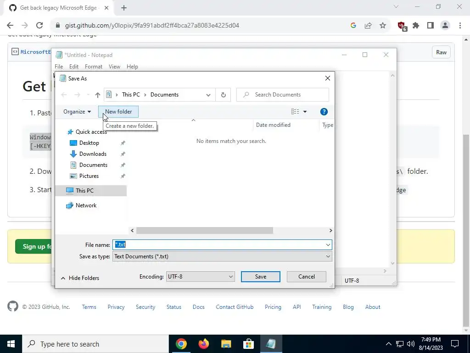Select Downloads in the navigation pane

[x=93, y=154]
